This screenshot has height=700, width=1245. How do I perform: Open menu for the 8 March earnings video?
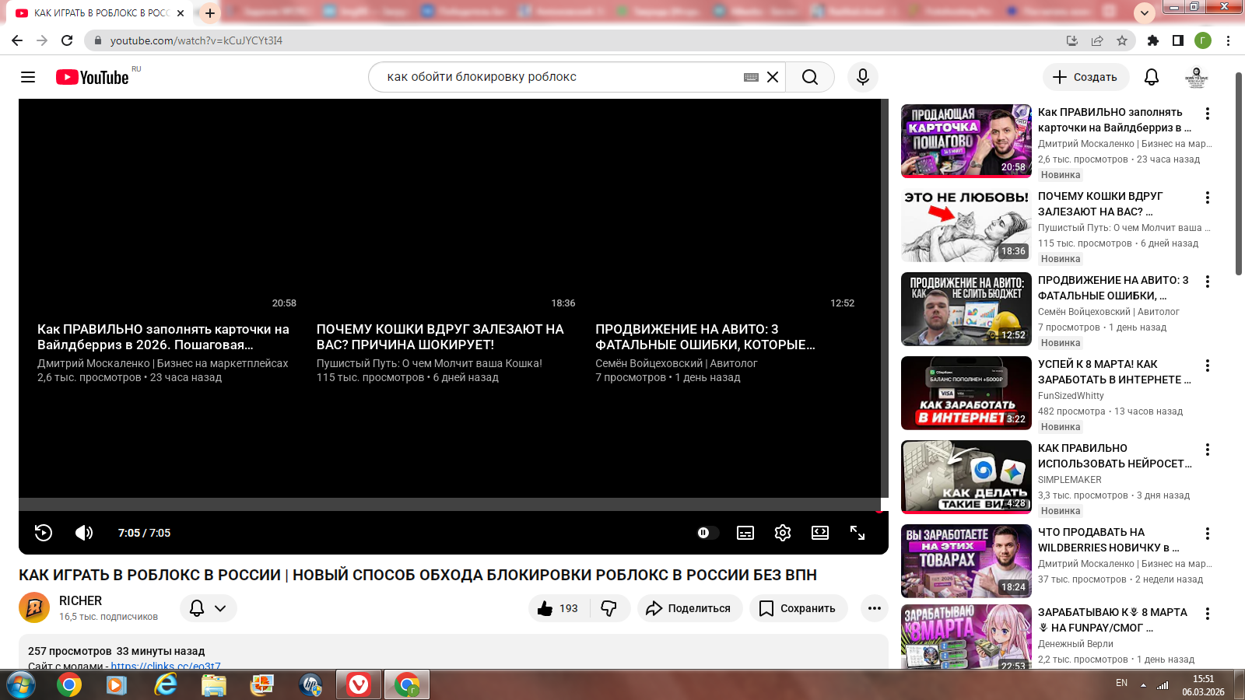click(1208, 366)
